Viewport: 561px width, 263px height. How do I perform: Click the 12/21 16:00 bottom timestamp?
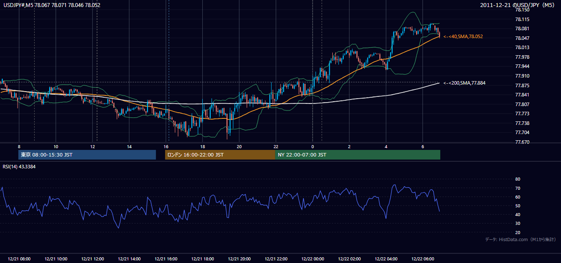coord(166,259)
